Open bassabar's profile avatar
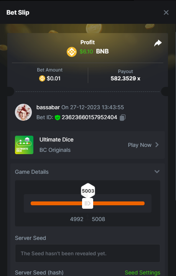The image size is (176, 276). point(23,112)
